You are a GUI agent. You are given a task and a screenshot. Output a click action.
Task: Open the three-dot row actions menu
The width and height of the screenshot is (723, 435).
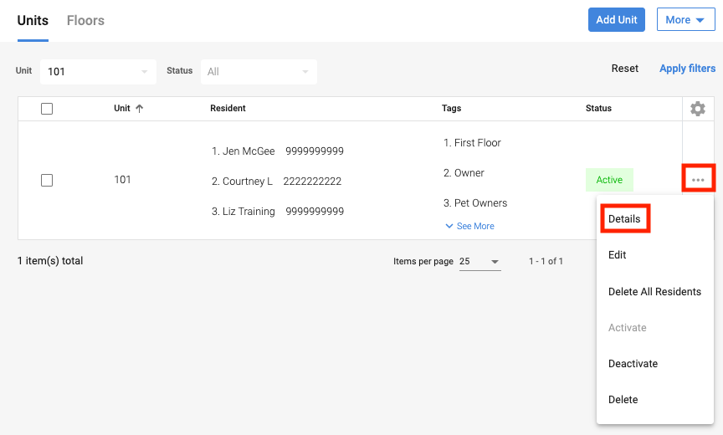click(x=698, y=180)
